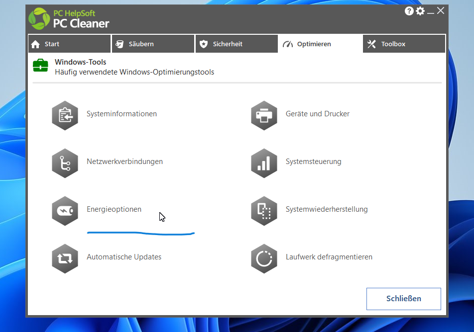Open Energieoptionen battery icon
Viewport: 474px width, 332px height.
coord(65,211)
